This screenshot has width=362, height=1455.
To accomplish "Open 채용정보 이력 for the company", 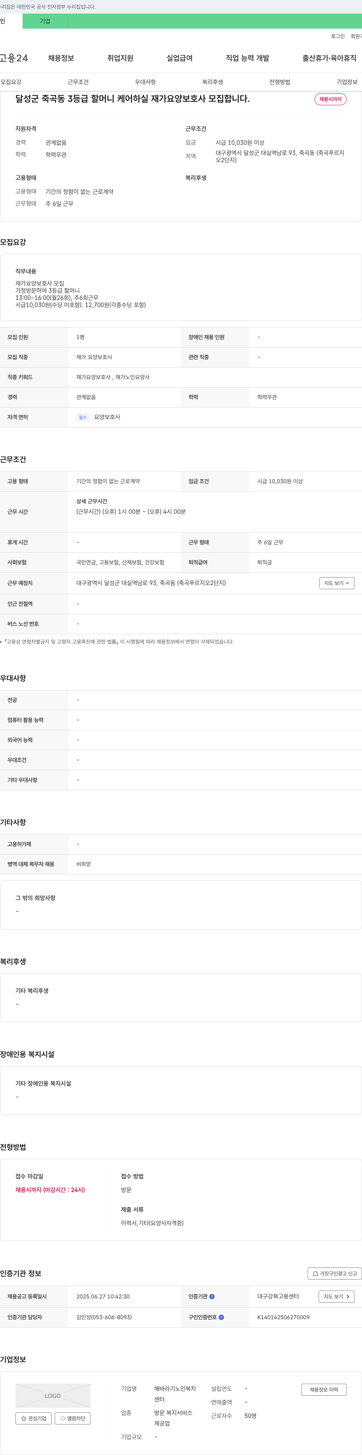I will [x=324, y=1389].
